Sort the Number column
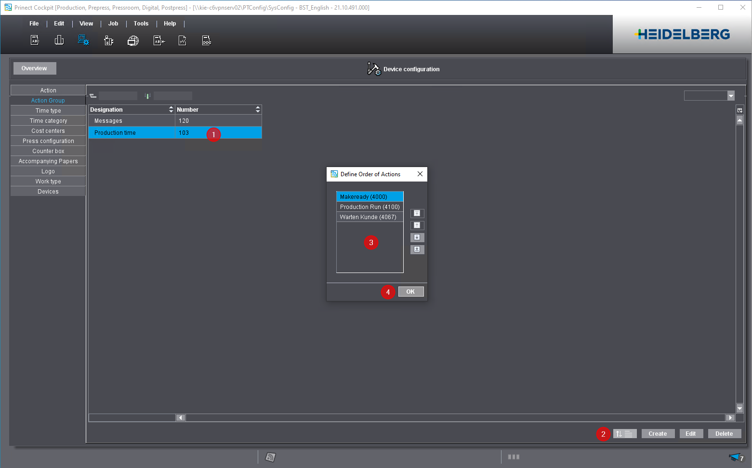Viewport: 752px width, 468px height. point(258,109)
